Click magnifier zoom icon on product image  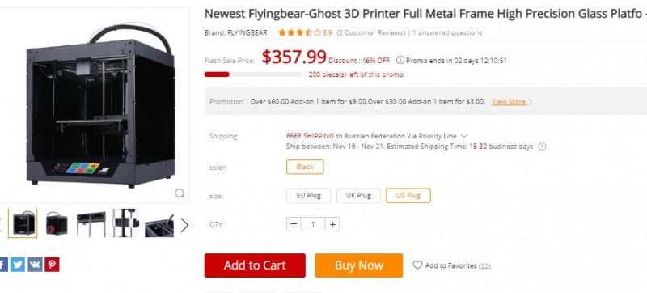180,193
